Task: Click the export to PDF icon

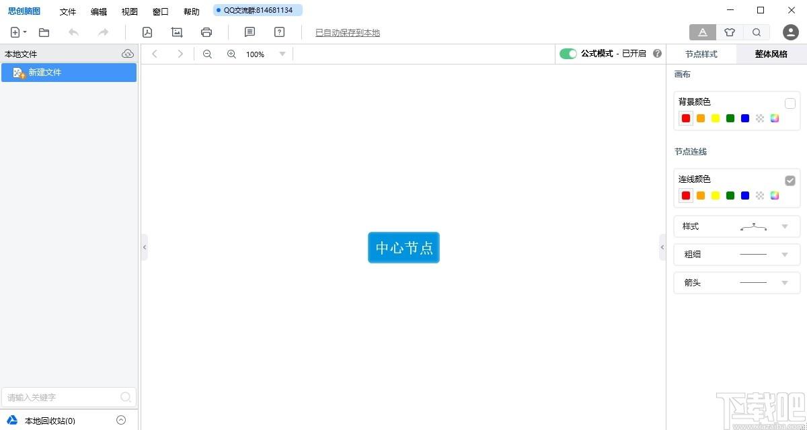Action: (x=147, y=32)
